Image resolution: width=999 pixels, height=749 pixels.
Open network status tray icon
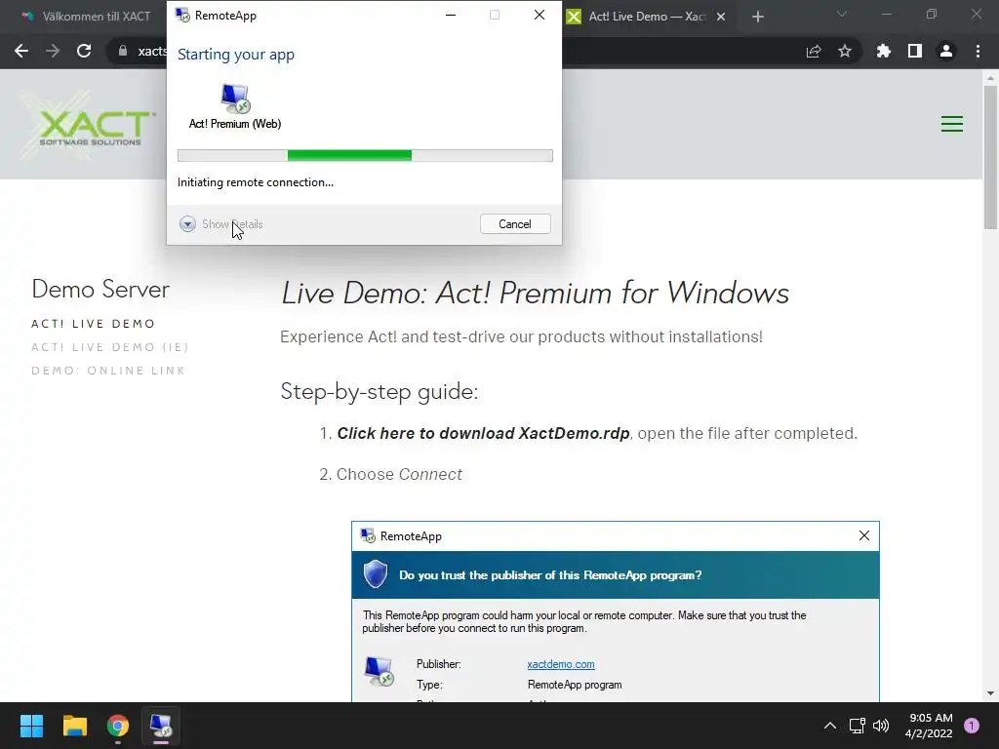click(x=857, y=726)
